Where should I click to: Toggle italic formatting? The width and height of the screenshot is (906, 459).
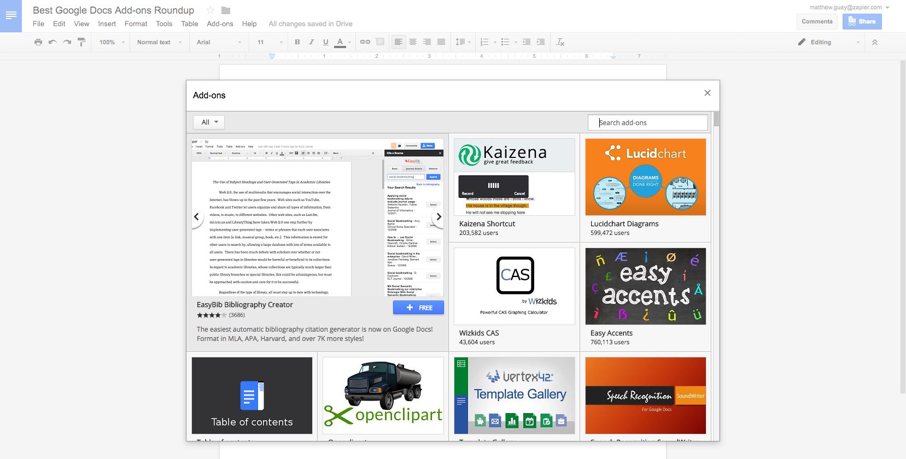pyautogui.click(x=312, y=42)
